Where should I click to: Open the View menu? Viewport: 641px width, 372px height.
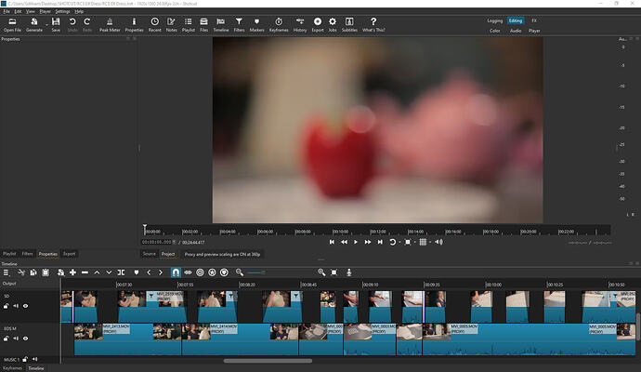pos(31,11)
